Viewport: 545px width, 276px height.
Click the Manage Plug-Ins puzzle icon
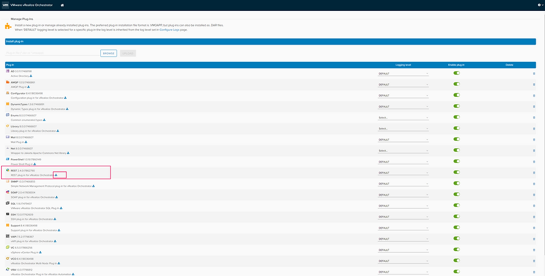click(x=7, y=26)
